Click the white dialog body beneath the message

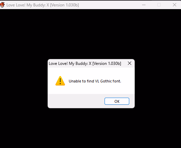pos(91,89)
